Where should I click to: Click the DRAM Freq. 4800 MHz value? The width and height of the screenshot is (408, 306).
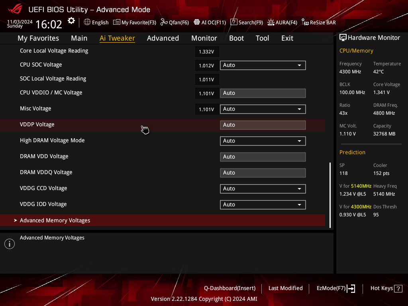(384, 113)
